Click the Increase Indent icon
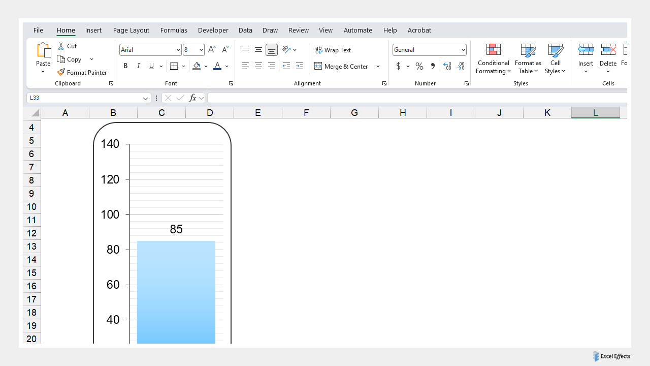 click(x=300, y=66)
